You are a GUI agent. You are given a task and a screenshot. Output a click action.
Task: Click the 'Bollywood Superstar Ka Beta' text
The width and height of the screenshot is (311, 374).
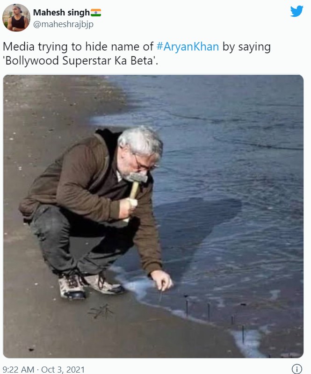[x=80, y=61]
